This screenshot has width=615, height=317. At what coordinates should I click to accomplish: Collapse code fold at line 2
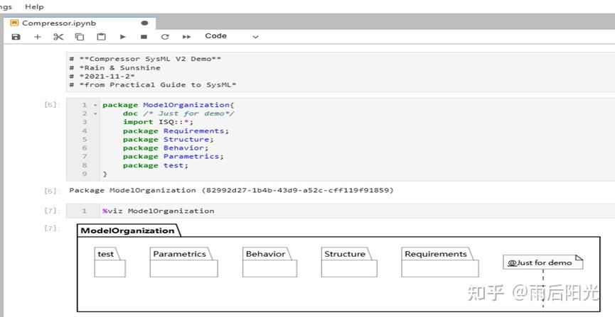95,113
